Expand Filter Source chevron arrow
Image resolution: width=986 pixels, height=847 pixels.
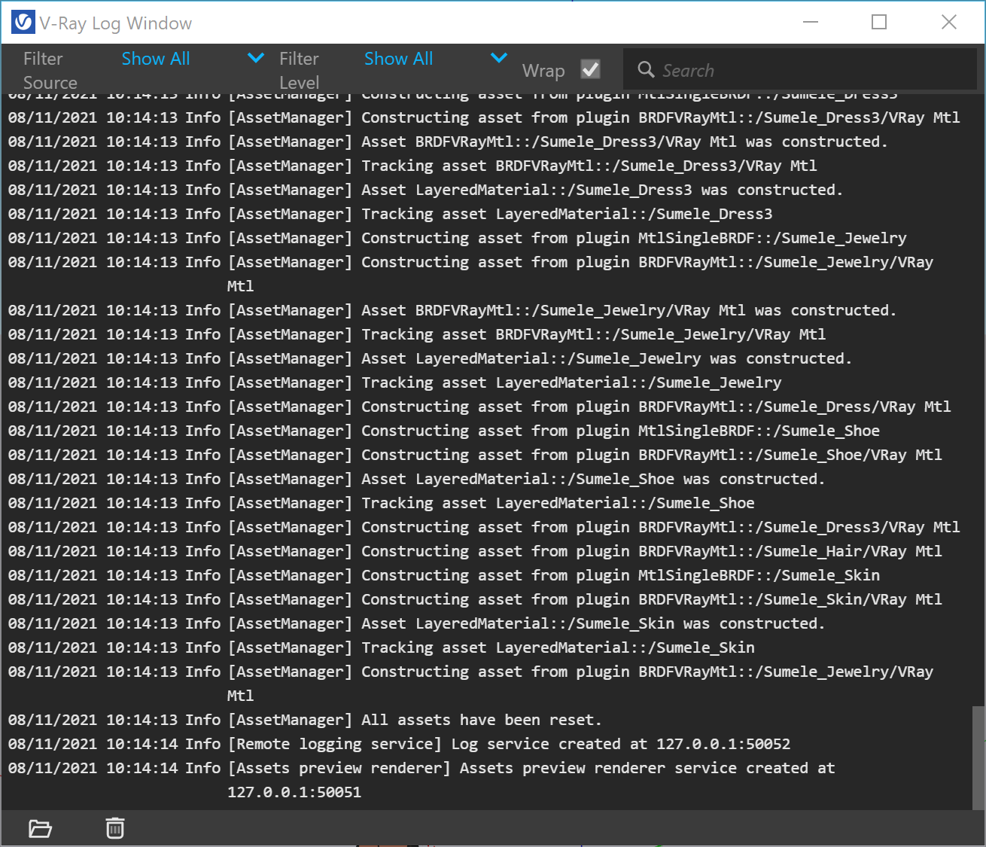(x=256, y=58)
